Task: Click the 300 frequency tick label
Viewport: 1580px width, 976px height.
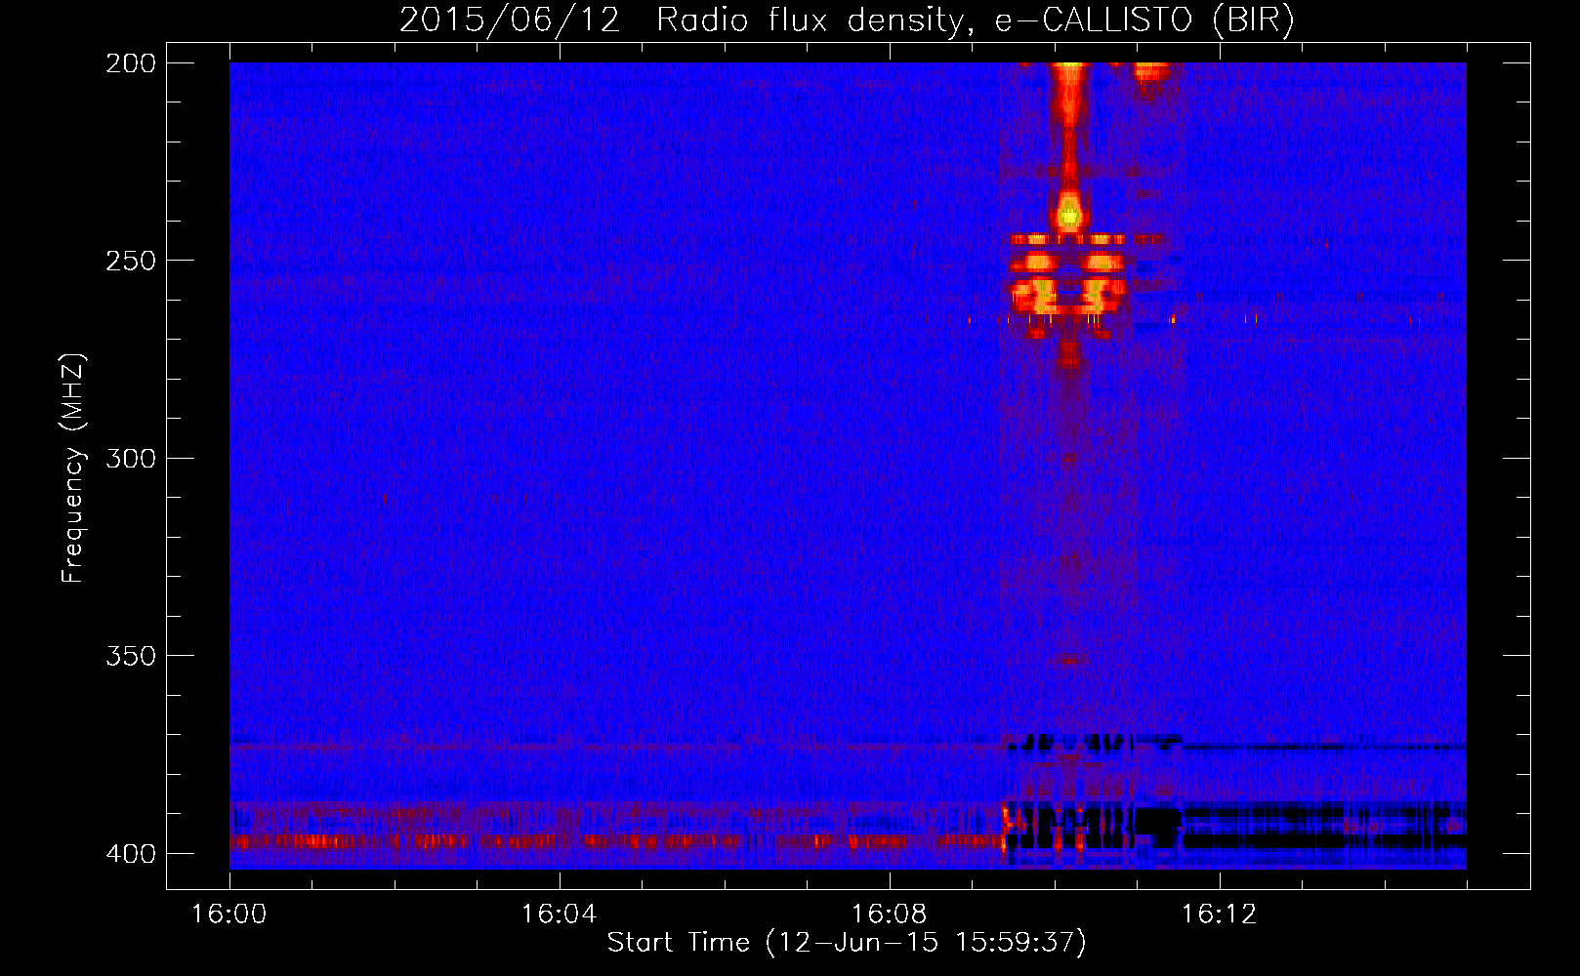Action: click(130, 459)
